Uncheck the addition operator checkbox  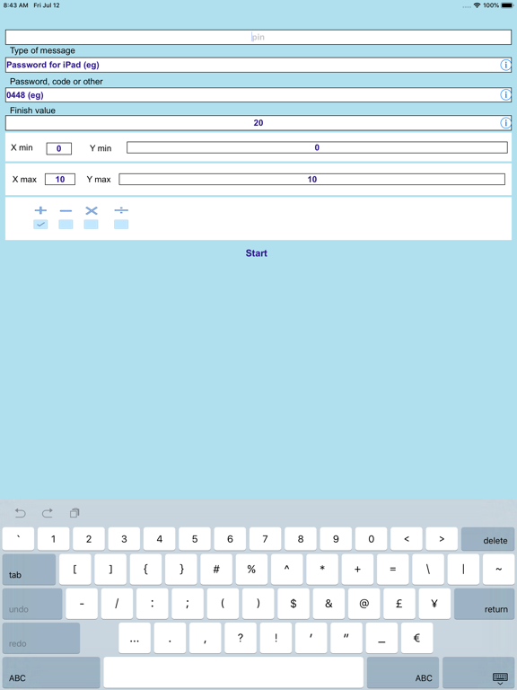coord(40,225)
